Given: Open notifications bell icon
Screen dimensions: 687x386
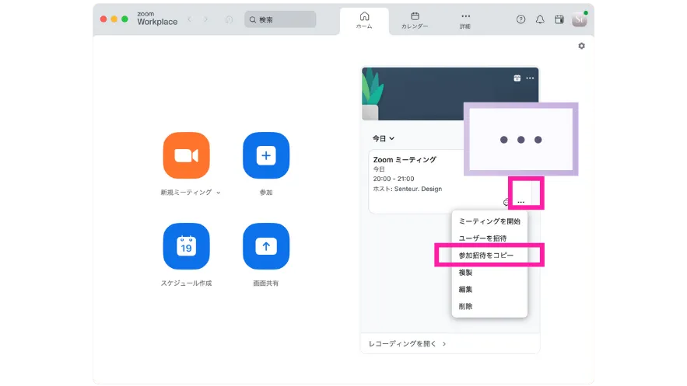Looking at the screenshot, I should coord(540,19).
